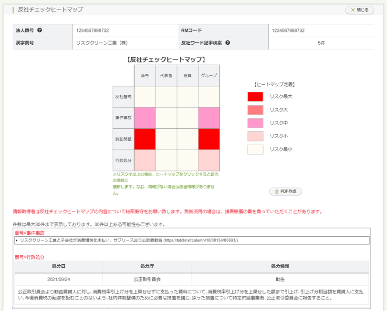Click 反社警戒 × 代表者 heatmap cell
This screenshot has width=387, height=311.
[x=166, y=96]
